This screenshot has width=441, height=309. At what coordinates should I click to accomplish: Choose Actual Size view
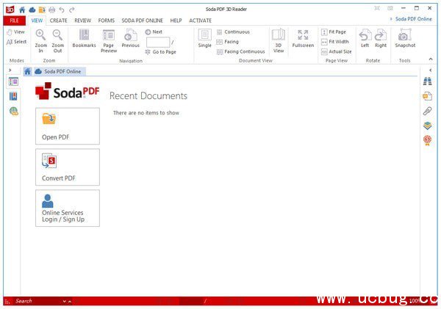pyautogui.click(x=337, y=51)
